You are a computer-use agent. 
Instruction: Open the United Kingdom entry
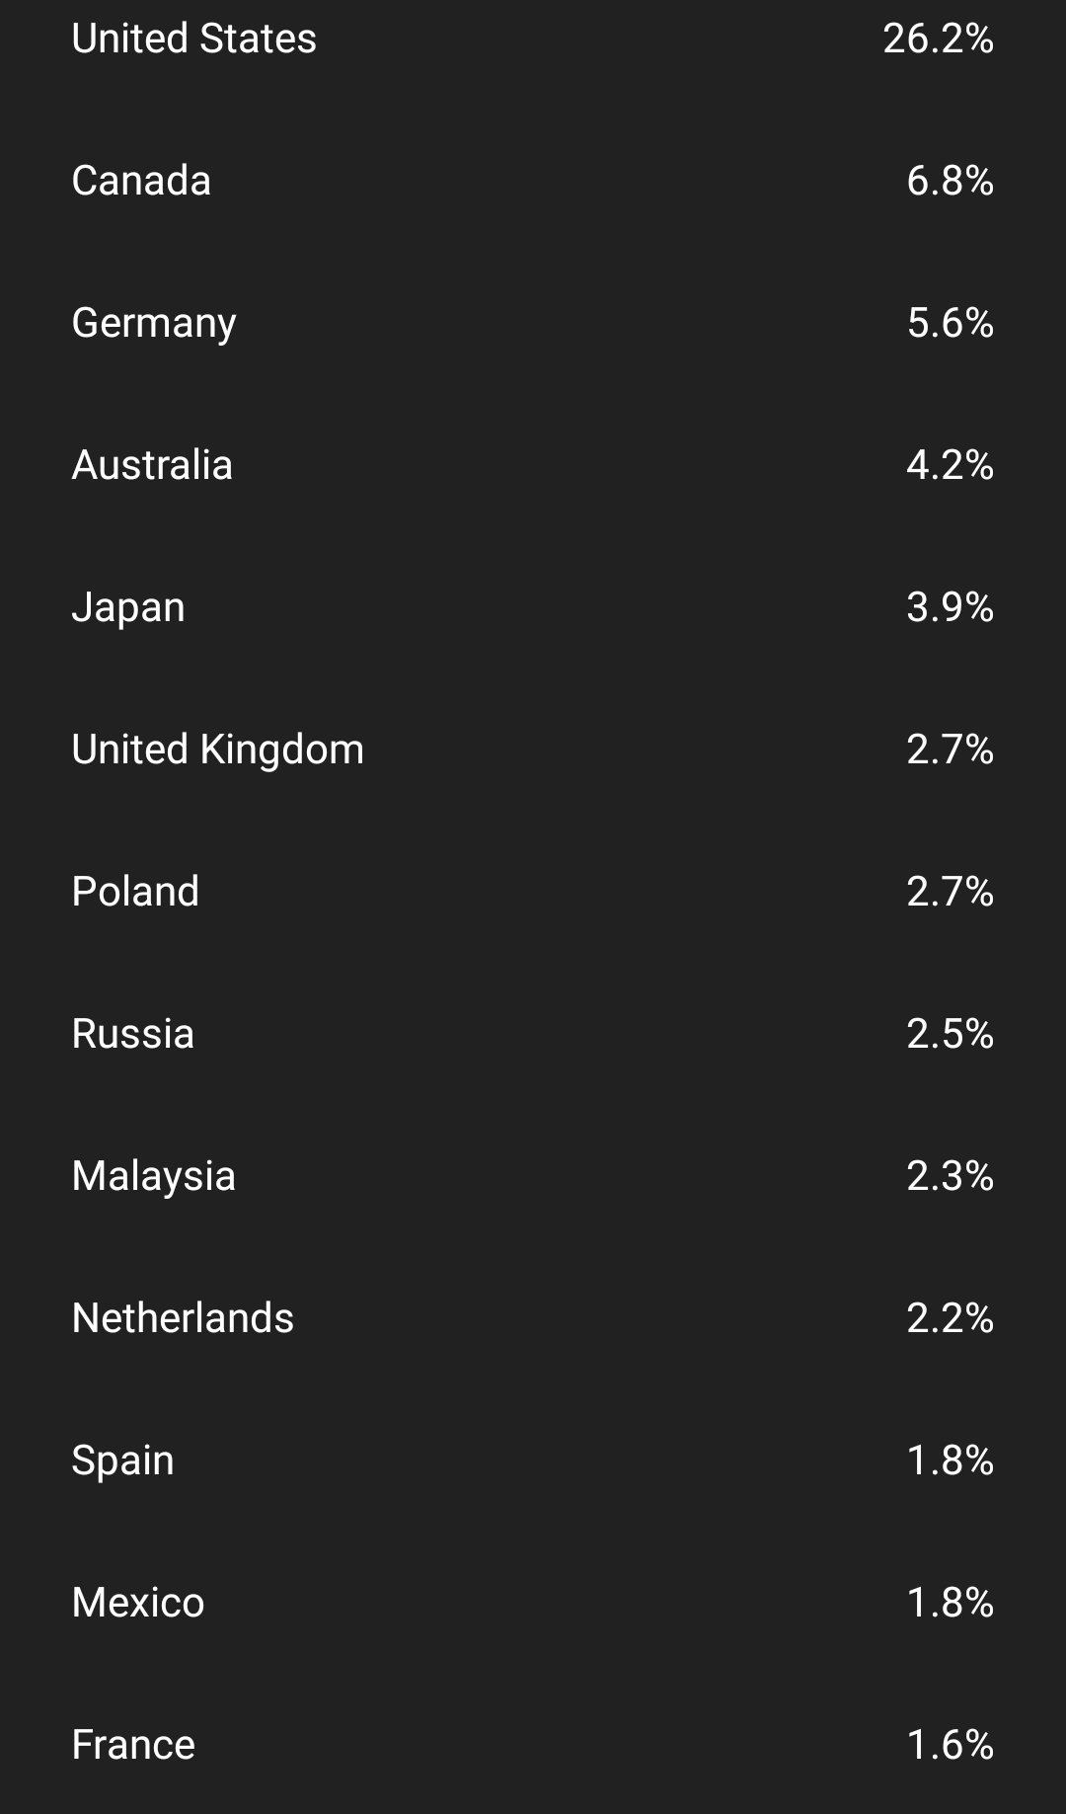pos(218,750)
